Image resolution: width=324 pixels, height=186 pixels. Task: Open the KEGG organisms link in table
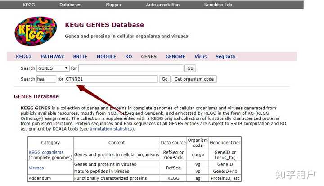point(46,152)
